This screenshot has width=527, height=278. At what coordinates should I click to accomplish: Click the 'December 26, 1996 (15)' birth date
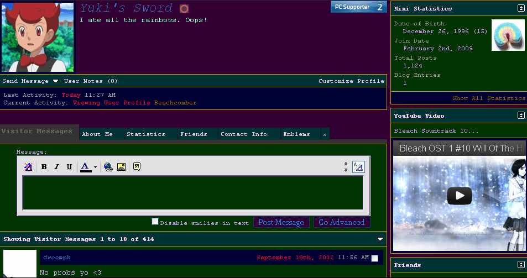445,31
